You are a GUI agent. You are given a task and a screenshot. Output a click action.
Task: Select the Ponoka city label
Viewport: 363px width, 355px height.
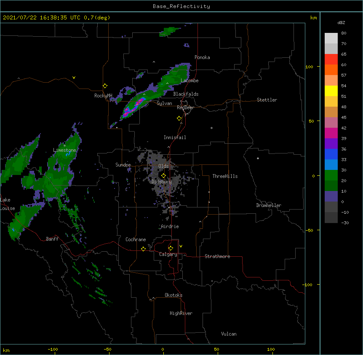coord(202,57)
